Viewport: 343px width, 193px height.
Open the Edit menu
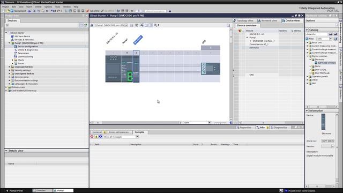coord(14,7)
